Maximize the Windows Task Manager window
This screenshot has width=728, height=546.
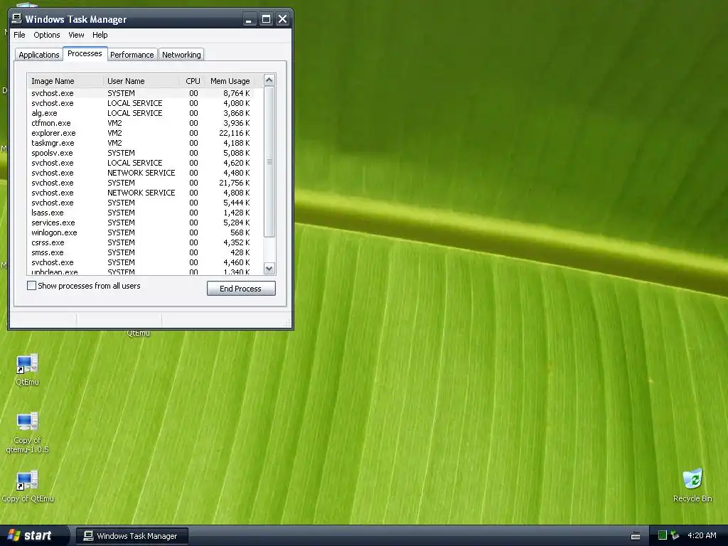266,19
